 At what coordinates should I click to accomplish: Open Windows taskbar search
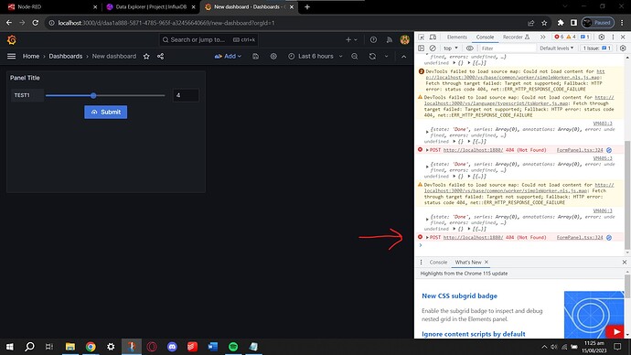(29, 347)
